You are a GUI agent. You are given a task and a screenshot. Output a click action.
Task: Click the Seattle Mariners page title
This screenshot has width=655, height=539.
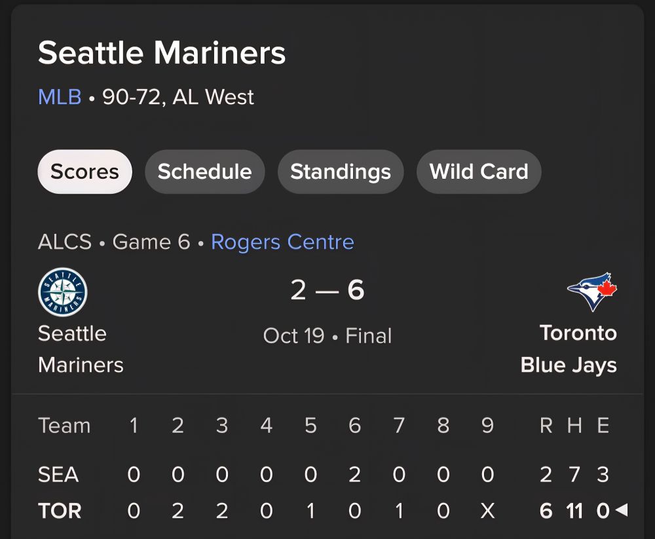[162, 52]
